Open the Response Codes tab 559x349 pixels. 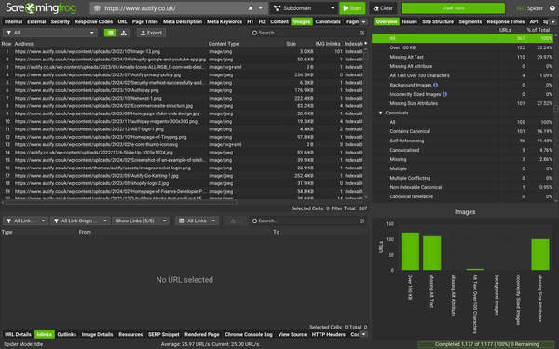[x=94, y=21]
